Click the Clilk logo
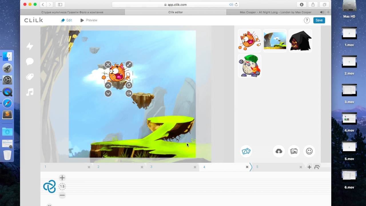This screenshot has height=206, width=366. (x=33, y=20)
